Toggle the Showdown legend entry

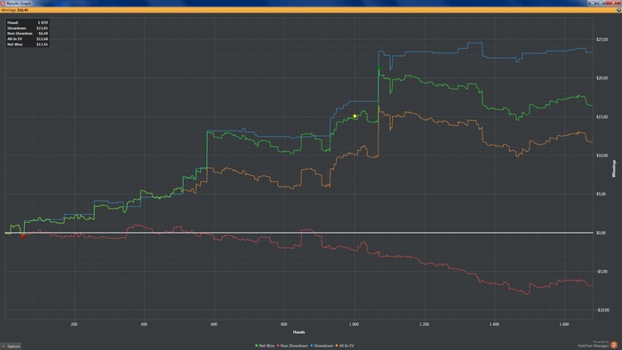322,346
